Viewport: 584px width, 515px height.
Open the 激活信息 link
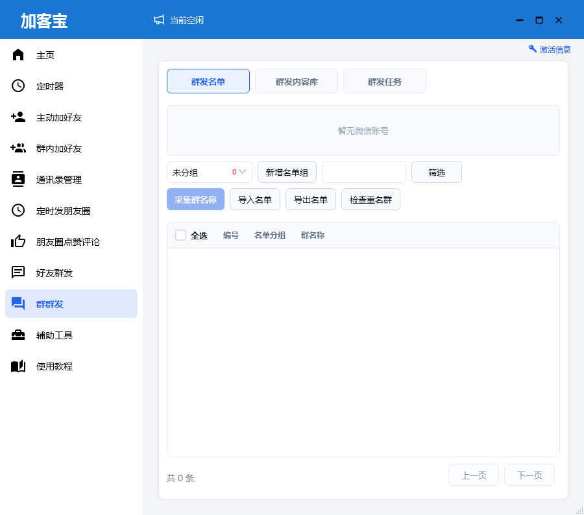click(x=555, y=49)
